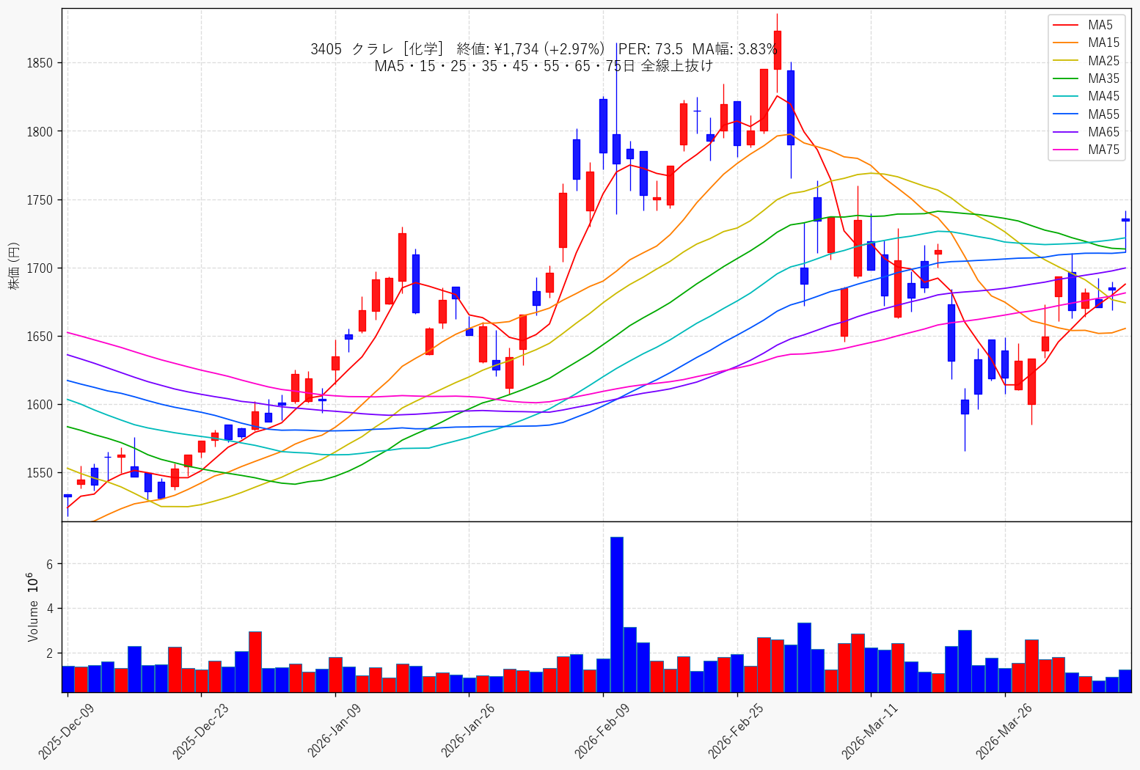The height and width of the screenshot is (770, 1140).
Task: Click the MA15 orange line sample in legend
Action: coord(1067,43)
